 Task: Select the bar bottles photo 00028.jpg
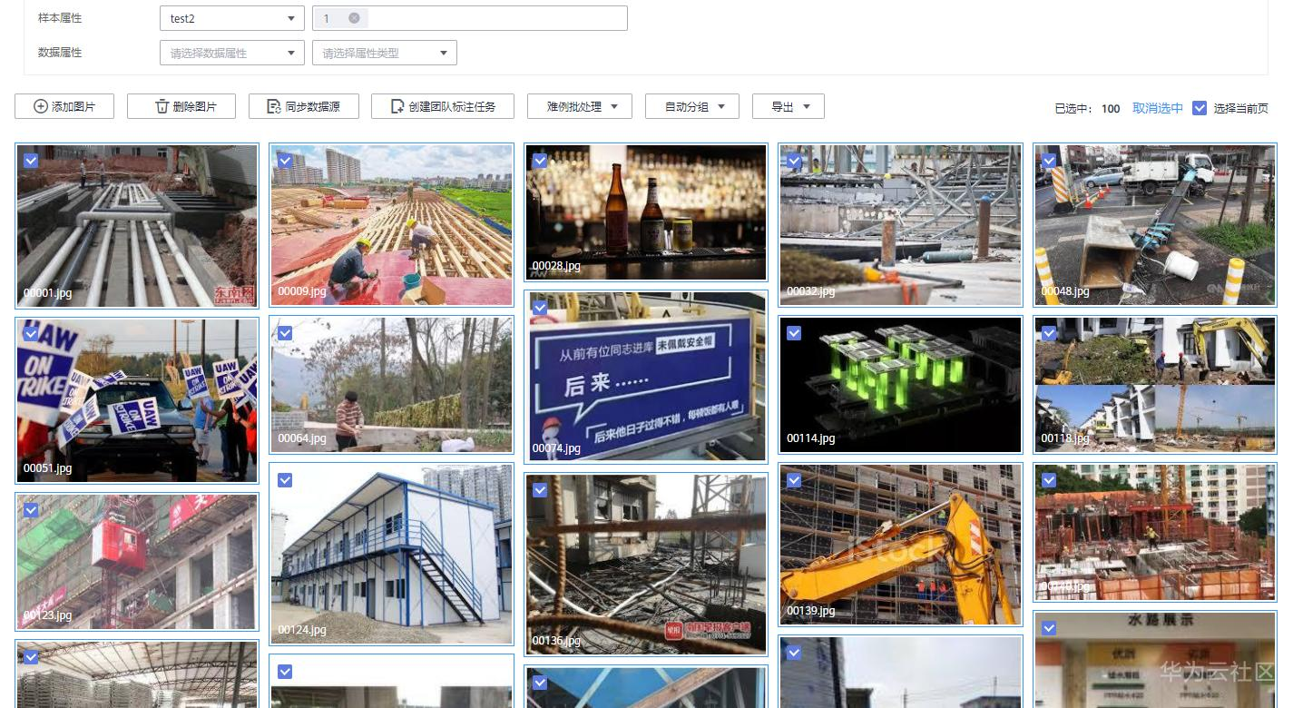(645, 212)
